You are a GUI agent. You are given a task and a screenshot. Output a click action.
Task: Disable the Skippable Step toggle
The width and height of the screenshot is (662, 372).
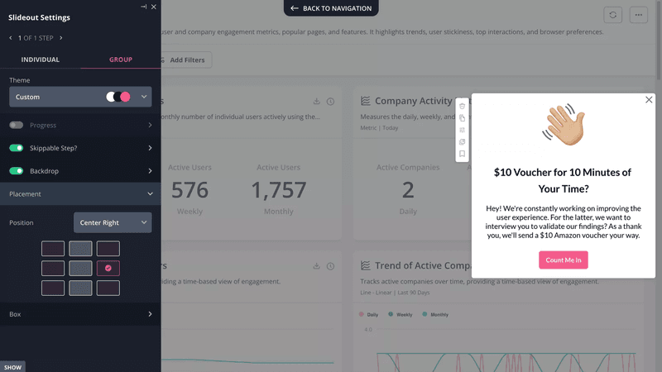(17, 148)
